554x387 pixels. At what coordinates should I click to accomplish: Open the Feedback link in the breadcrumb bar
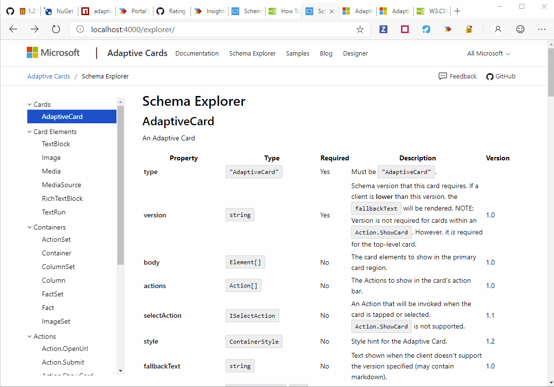tap(458, 77)
